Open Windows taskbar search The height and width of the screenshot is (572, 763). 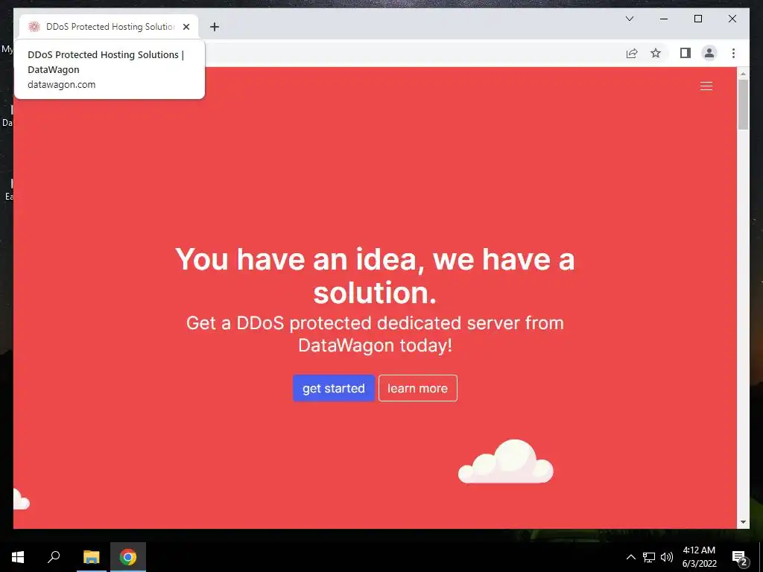[x=54, y=557]
